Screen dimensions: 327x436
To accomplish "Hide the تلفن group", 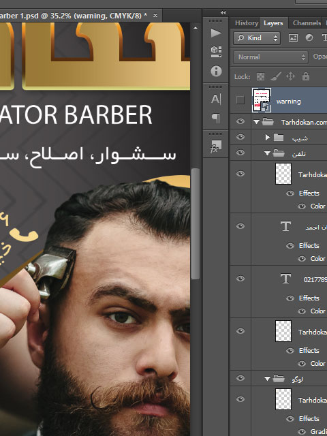I will [240, 153].
